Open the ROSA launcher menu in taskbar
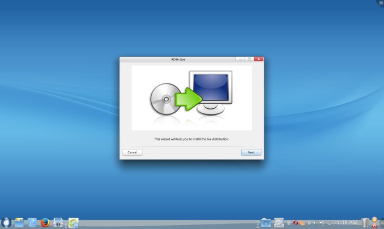The height and width of the screenshot is (229, 384). (x=6, y=223)
